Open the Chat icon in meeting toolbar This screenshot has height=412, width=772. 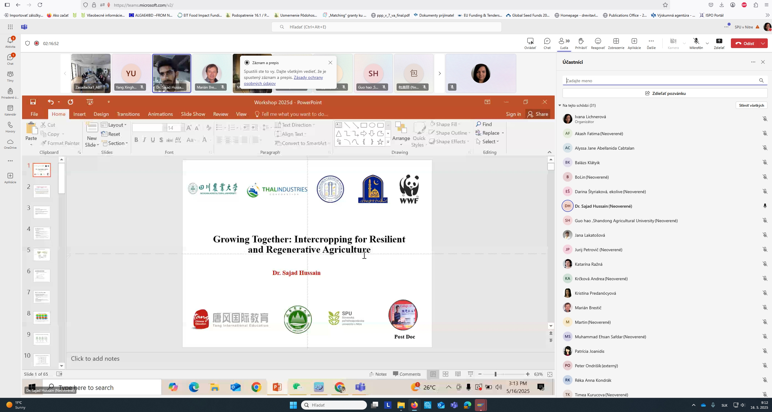(547, 43)
